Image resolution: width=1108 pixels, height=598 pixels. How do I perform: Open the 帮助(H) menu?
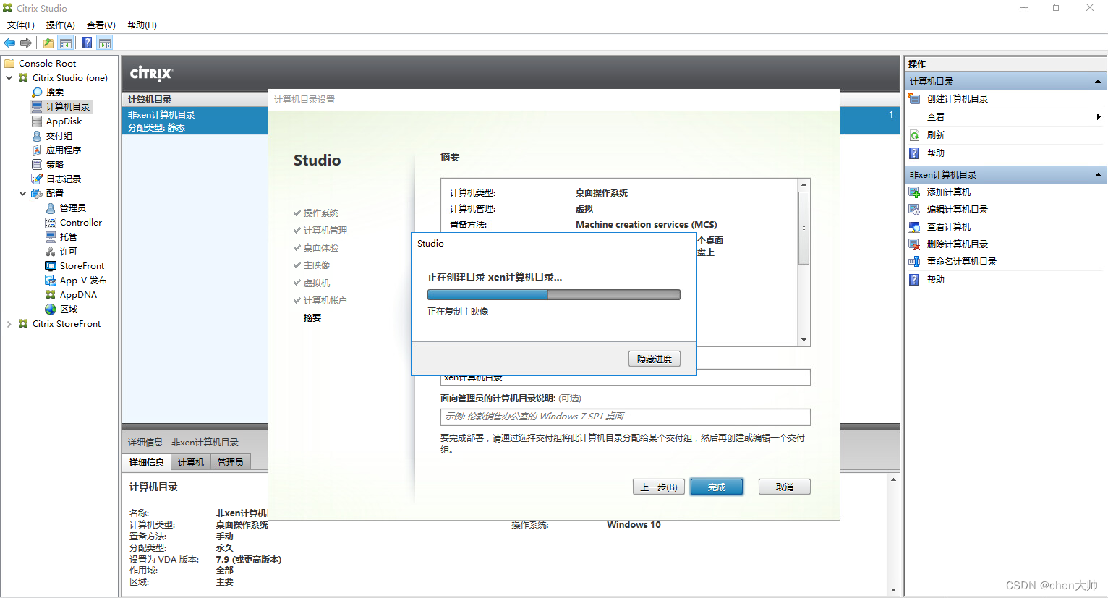coord(142,25)
